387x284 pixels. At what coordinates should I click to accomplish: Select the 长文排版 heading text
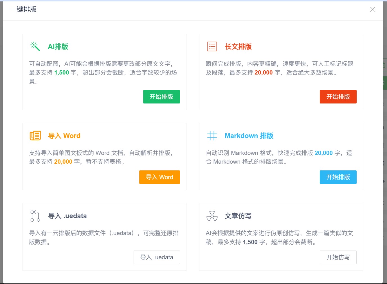click(238, 47)
